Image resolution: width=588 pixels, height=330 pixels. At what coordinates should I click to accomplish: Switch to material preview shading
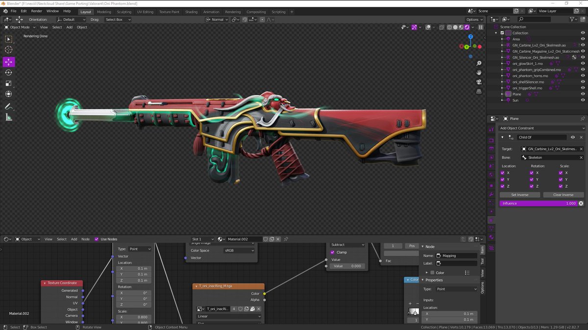tap(461, 27)
